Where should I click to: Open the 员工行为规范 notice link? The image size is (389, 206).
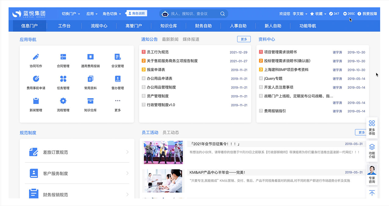(158, 52)
